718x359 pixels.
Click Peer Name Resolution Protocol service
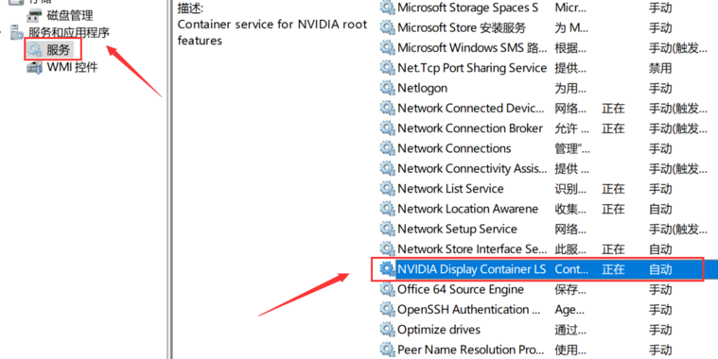click(x=471, y=350)
